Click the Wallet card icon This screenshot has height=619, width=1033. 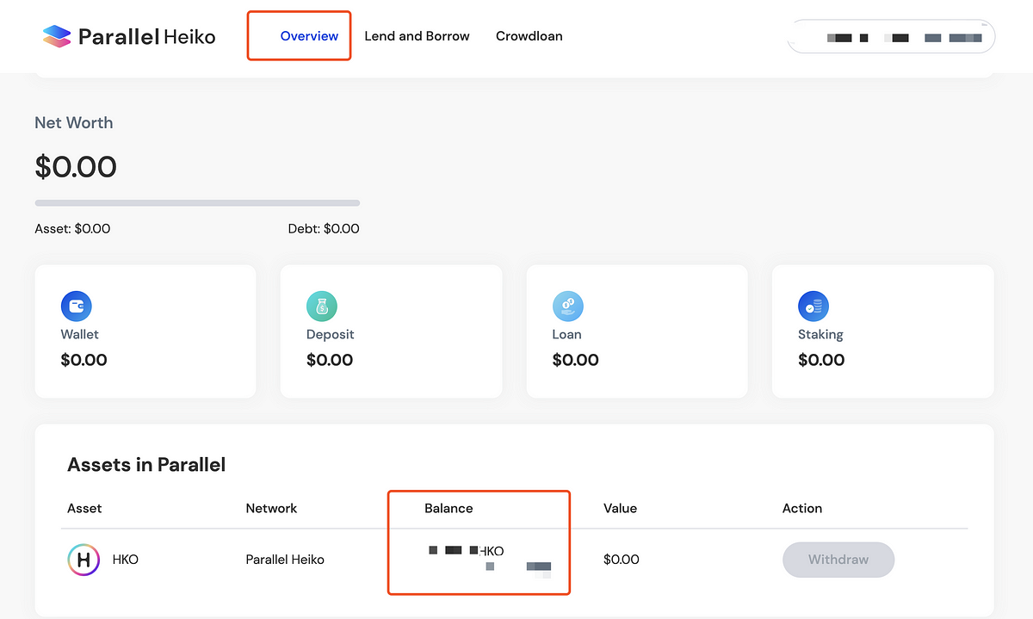76,306
